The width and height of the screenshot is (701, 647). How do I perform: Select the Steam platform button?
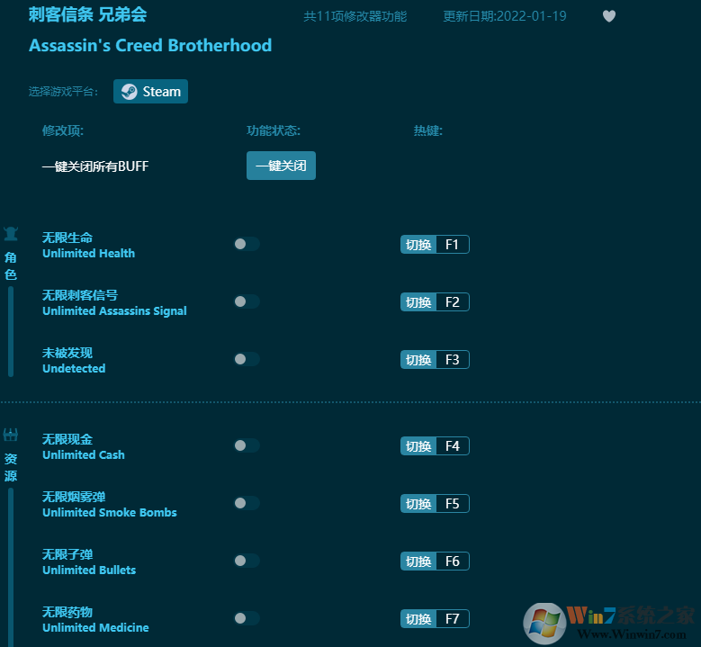(150, 91)
